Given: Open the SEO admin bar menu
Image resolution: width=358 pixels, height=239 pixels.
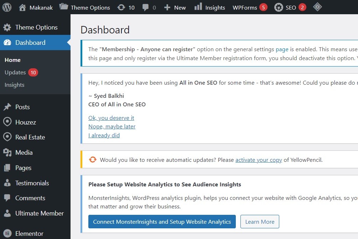Looking at the screenshot, I should (290, 7).
